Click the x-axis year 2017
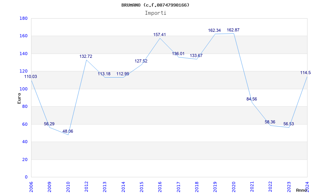The height and width of the screenshot is (194, 311). (x=178, y=187)
